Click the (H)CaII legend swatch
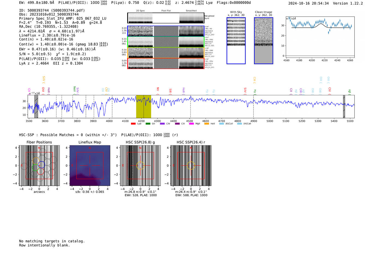This screenshot has width=382, height=260. [240, 124]
